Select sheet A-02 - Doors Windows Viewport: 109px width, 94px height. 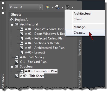[x=45, y=34]
